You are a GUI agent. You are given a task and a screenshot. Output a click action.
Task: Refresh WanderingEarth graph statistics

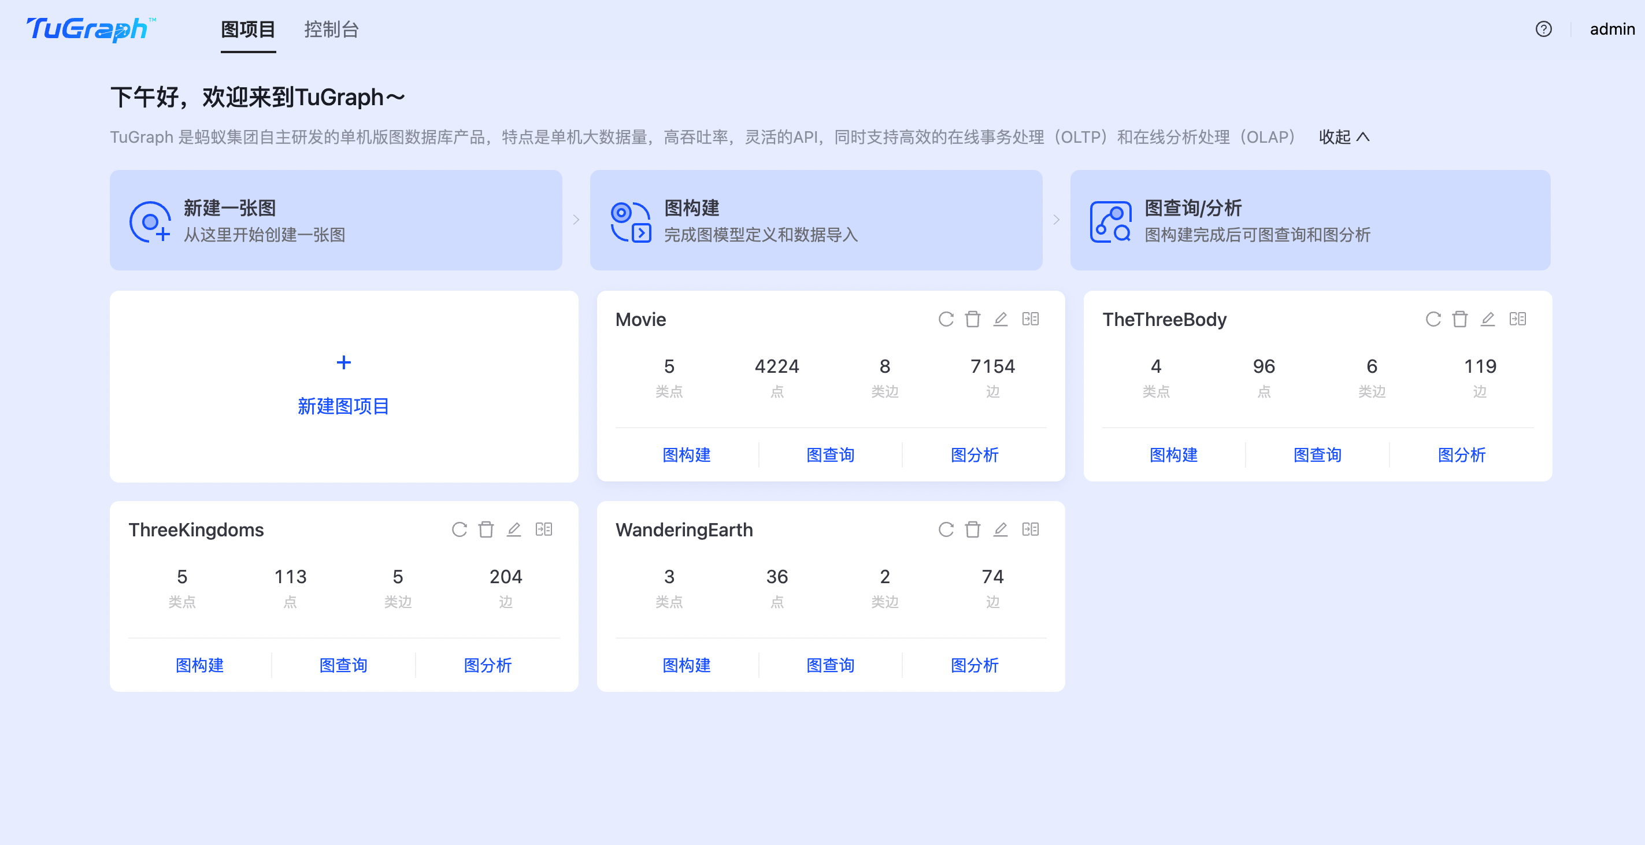pos(946,529)
